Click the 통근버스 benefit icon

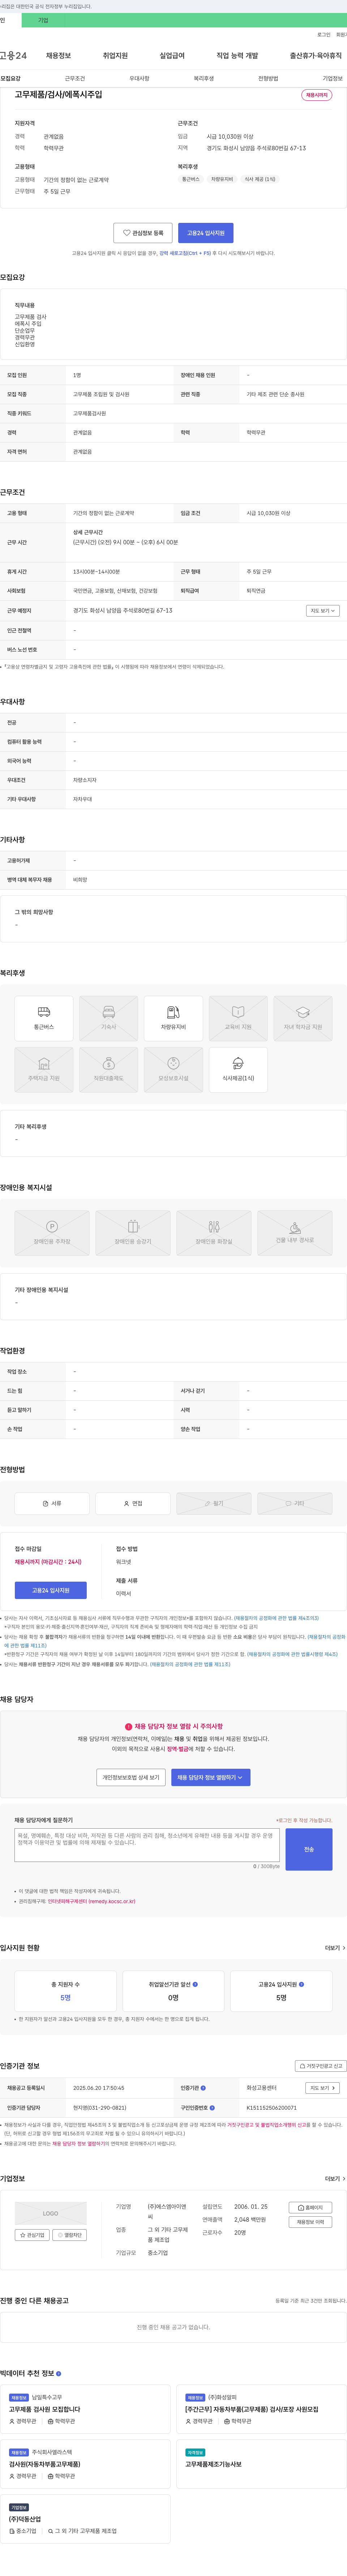[44, 1017]
